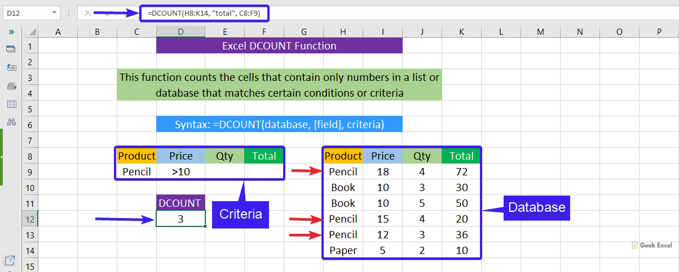
Task: Click the green Total header in database table
Action: [461, 156]
